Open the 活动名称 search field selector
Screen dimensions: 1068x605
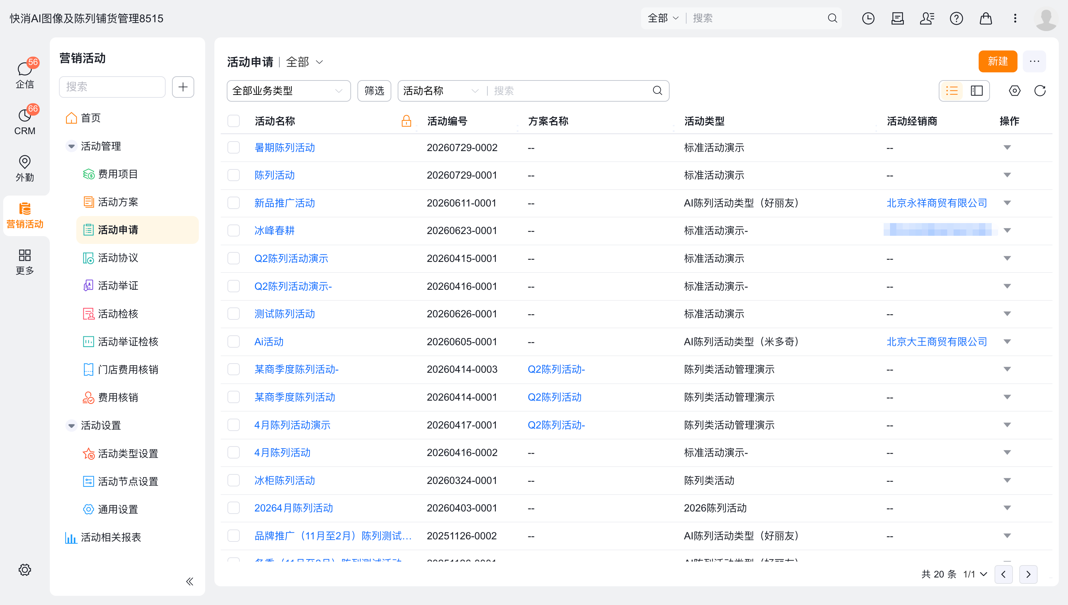[441, 91]
